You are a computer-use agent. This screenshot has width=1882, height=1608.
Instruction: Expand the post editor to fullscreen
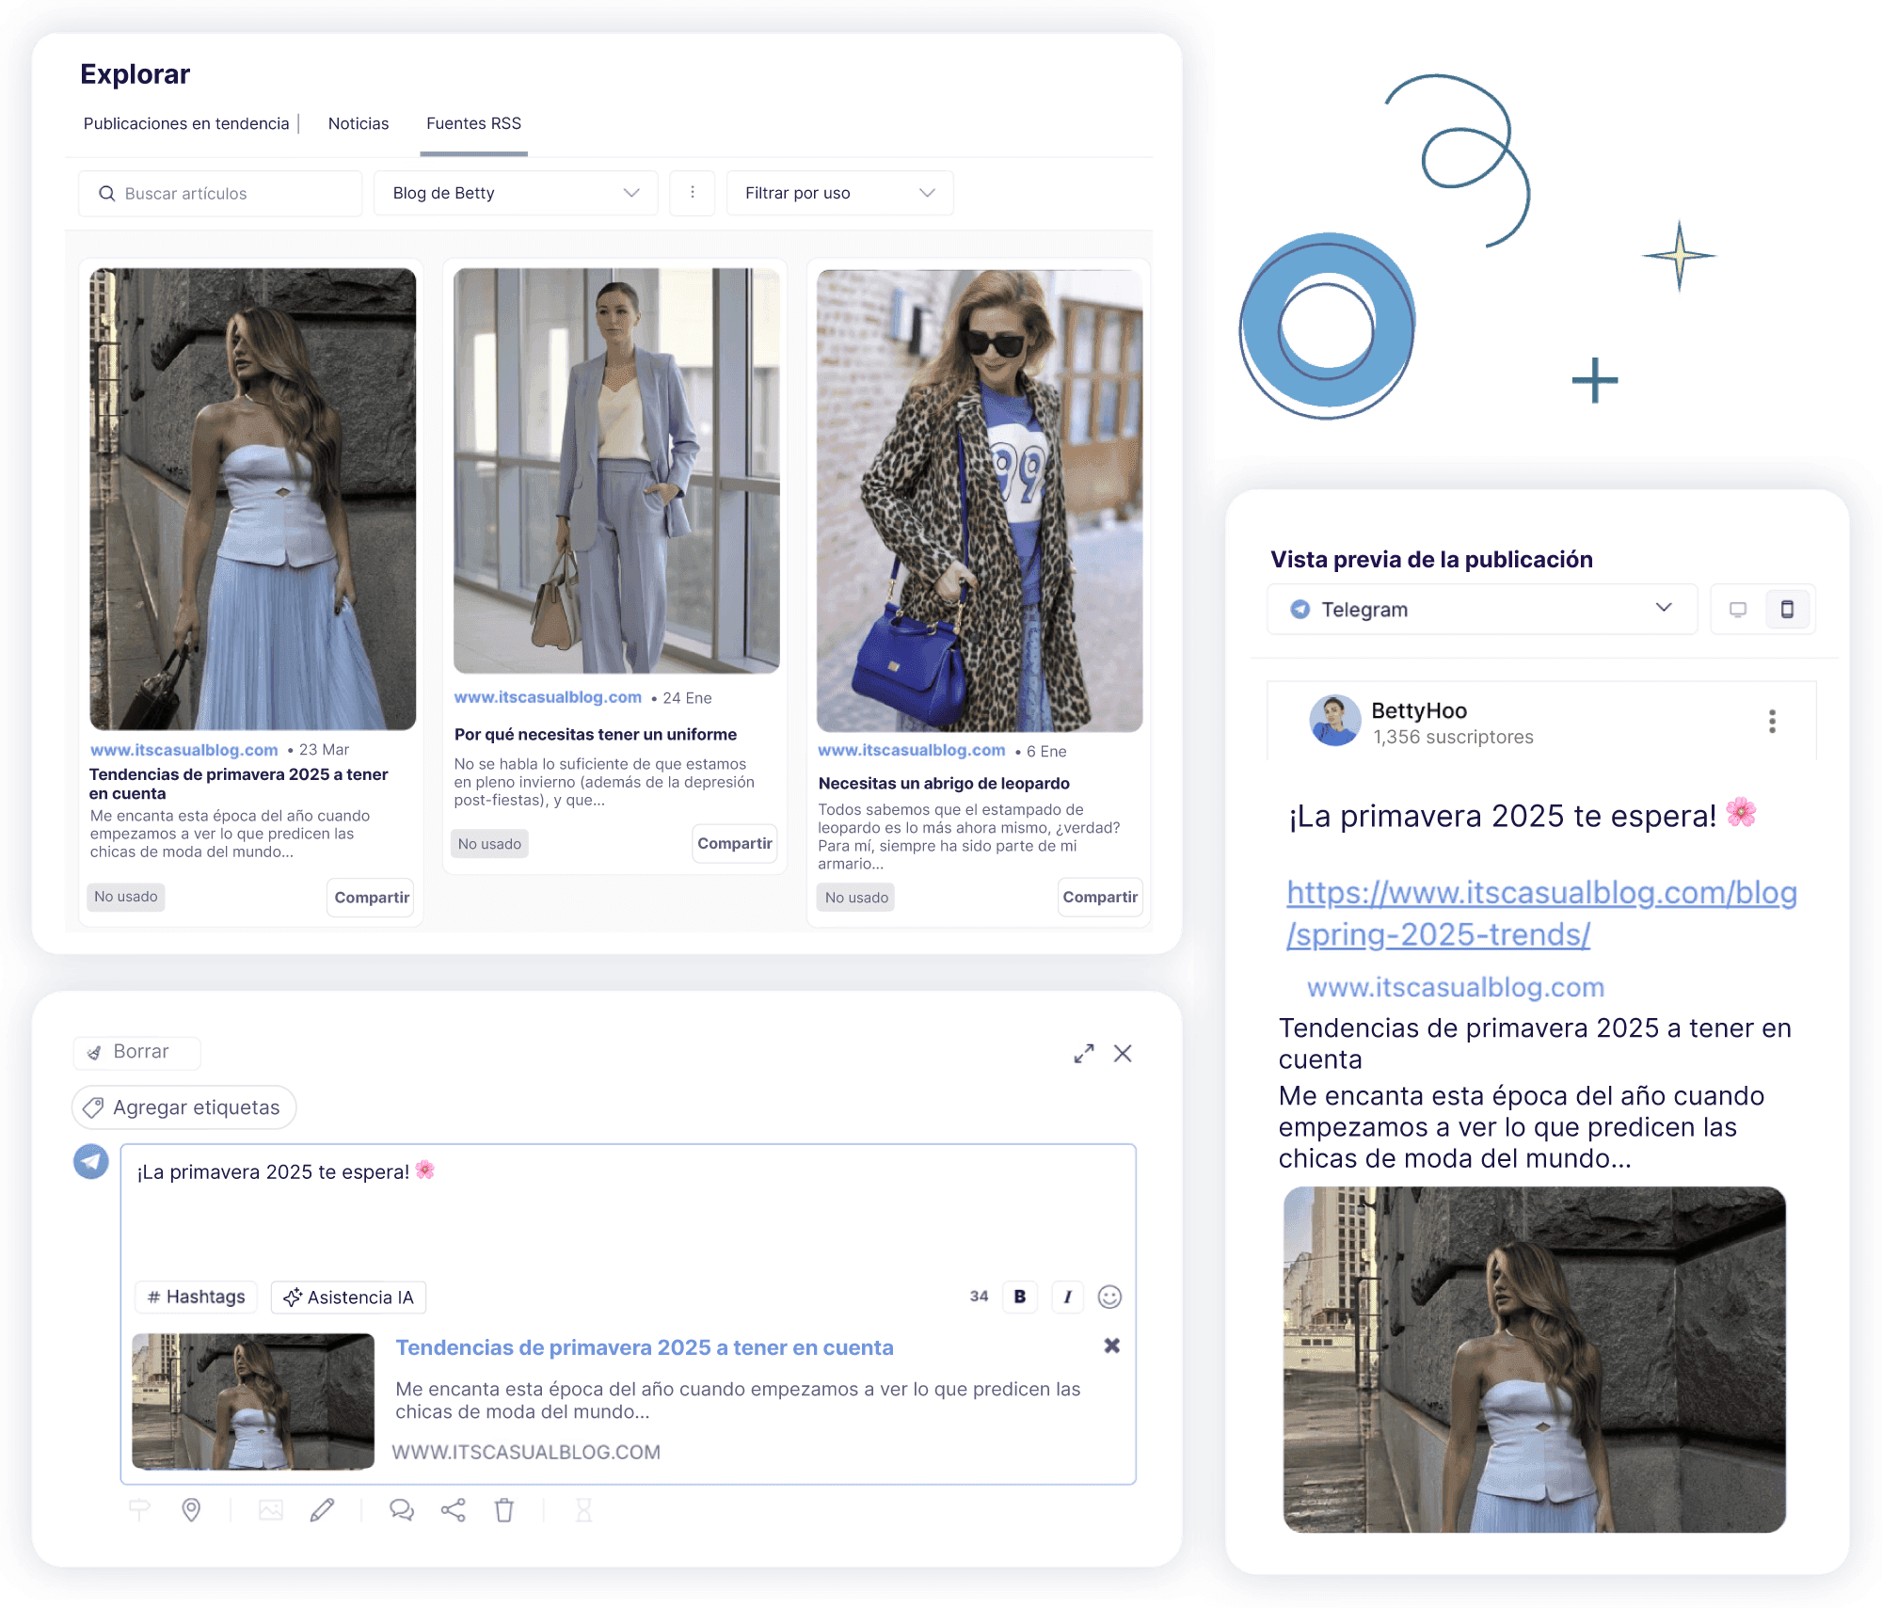[1084, 1053]
